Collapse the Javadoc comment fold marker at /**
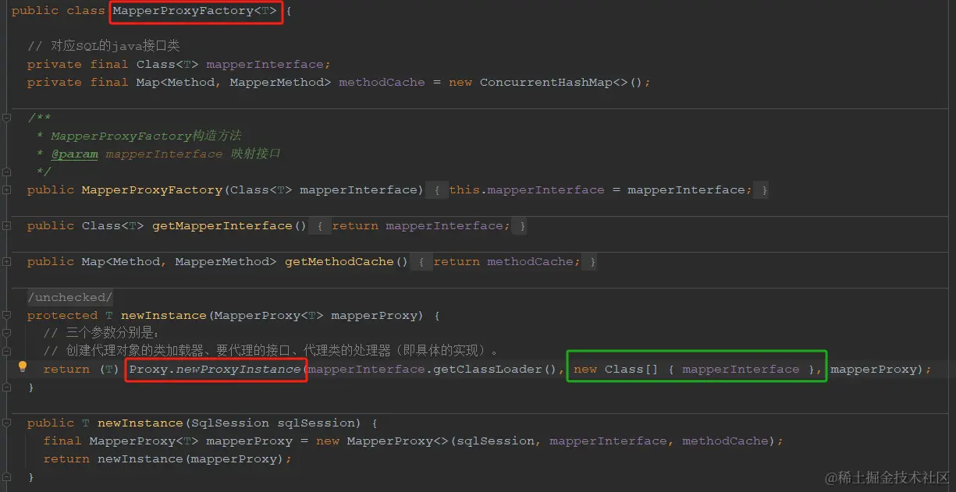The image size is (956, 492). [x=6, y=118]
